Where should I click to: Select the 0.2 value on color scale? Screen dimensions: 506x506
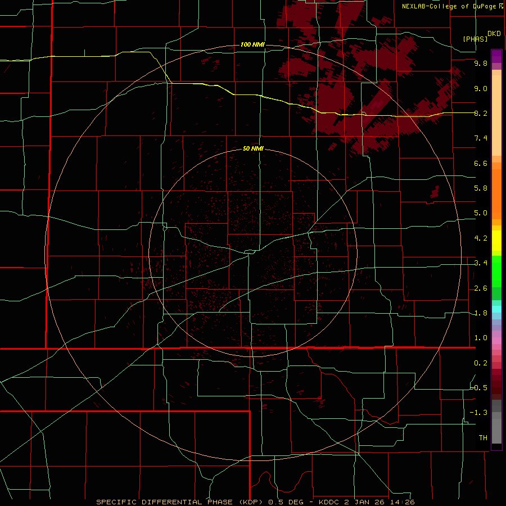[x=481, y=363]
